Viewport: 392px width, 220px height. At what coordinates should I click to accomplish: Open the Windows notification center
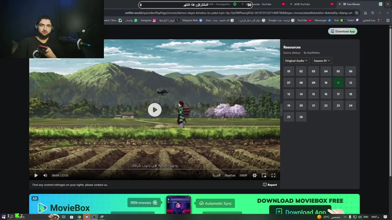coord(385,217)
